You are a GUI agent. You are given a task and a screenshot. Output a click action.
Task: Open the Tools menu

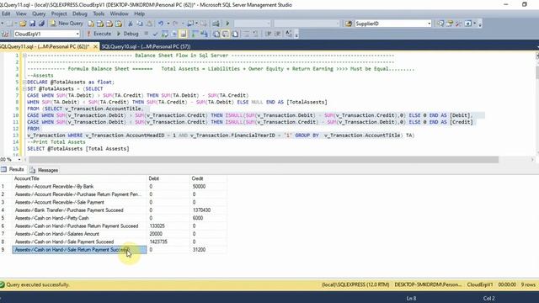click(99, 13)
